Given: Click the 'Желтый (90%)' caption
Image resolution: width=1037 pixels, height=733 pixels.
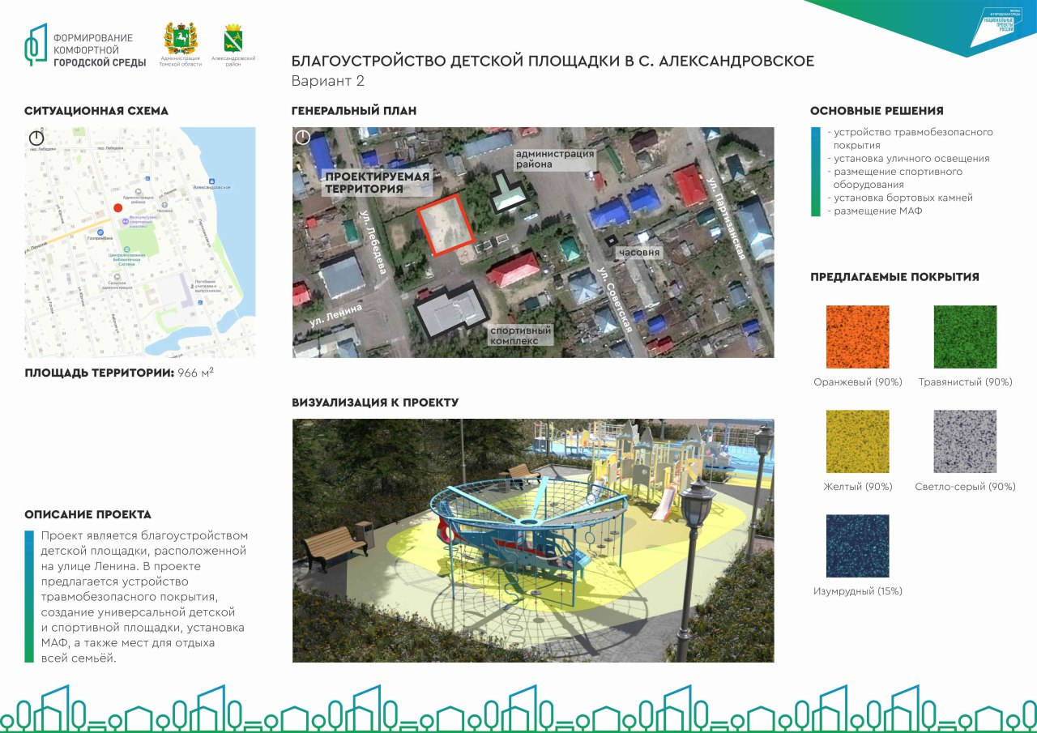Looking at the screenshot, I should pyautogui.click(x=858, y=487).
